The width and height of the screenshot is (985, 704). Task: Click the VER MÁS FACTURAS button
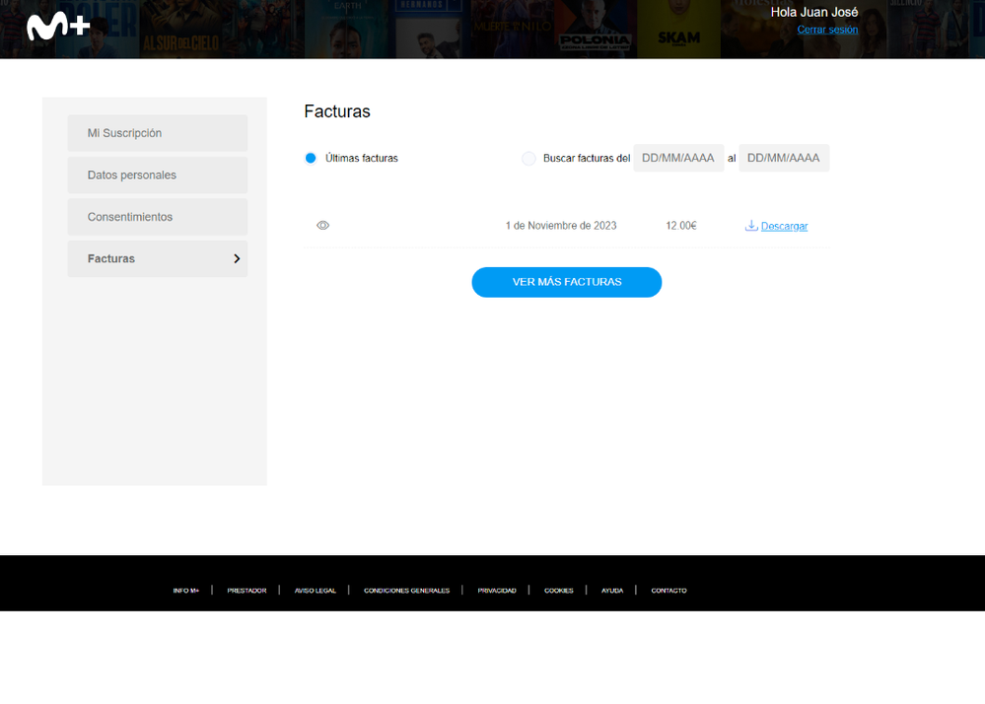point(566,282)
